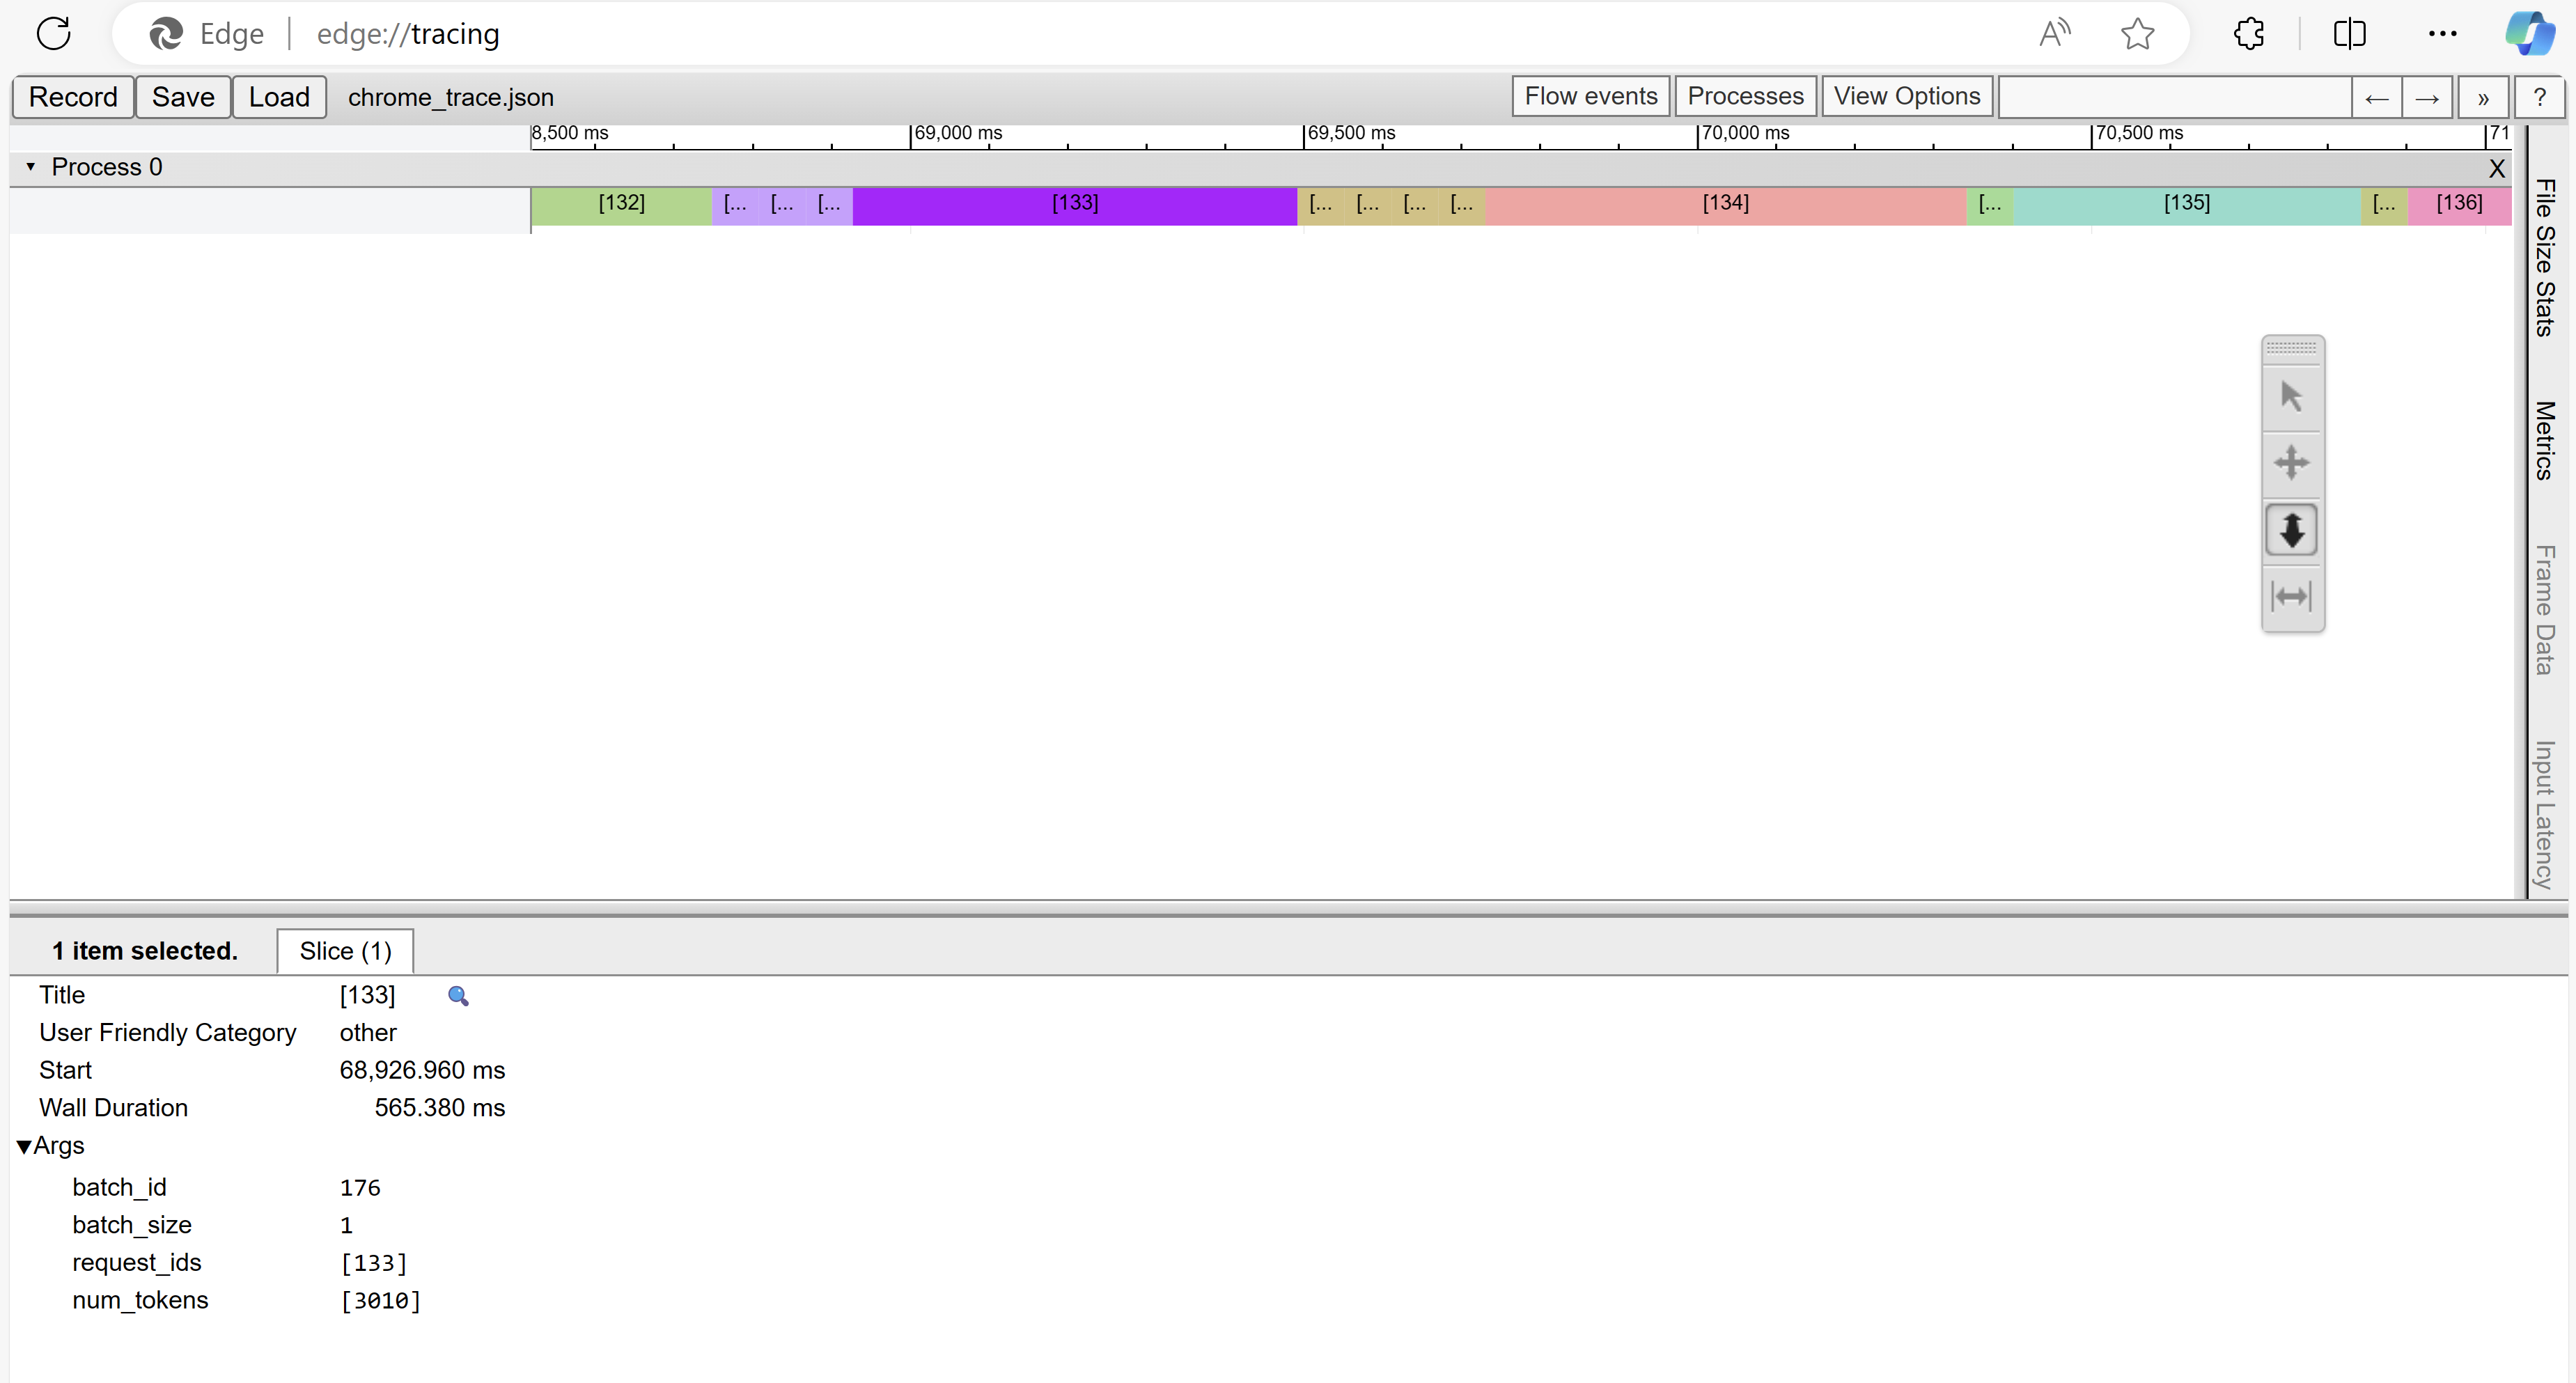Toggle Flow events display
This screenshot has height=1383, width=2576.
pyautogui.click(x=1590, y=96)
